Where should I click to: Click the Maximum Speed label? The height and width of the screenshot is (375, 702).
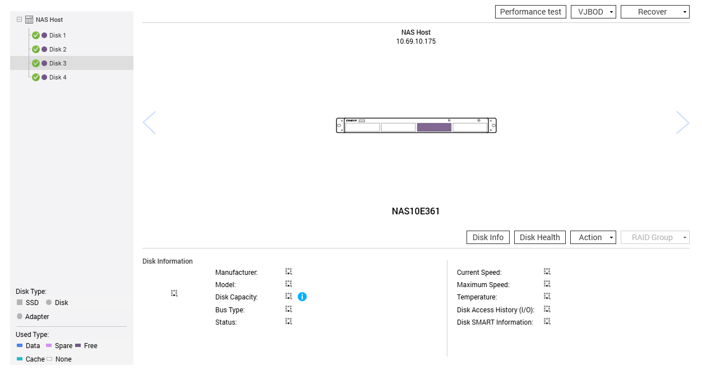tap(483, 285)
